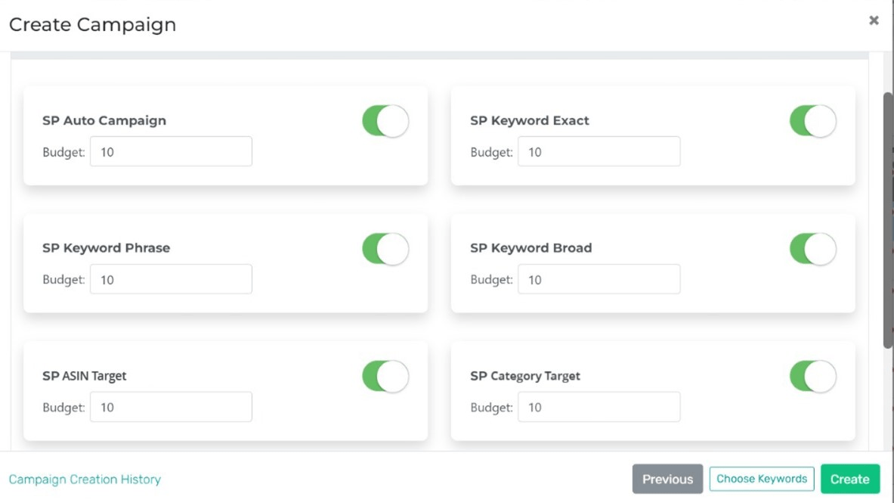Close the Create Campaign dialog
This screenshot has height=503, width=894.
pos(874,20)
